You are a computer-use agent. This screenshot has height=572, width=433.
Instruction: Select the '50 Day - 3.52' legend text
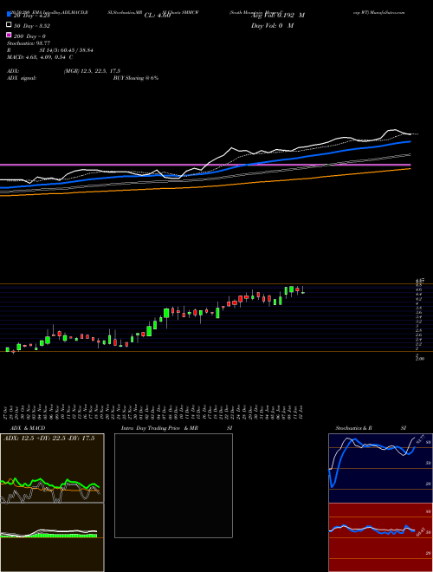32,26
